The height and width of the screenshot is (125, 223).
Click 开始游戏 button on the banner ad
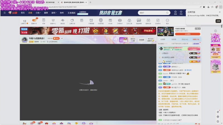click(x=148, y=31)
